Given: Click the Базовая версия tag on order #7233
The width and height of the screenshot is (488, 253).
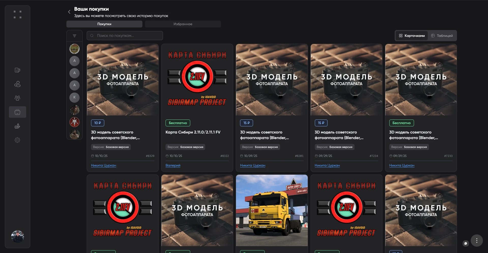Looking at the screenshot, I should click(409, 147).
